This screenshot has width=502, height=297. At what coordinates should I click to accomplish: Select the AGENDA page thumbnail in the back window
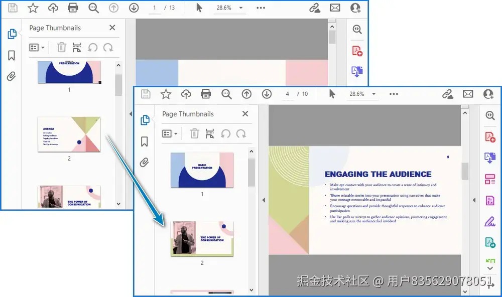[x=69, y=134]
